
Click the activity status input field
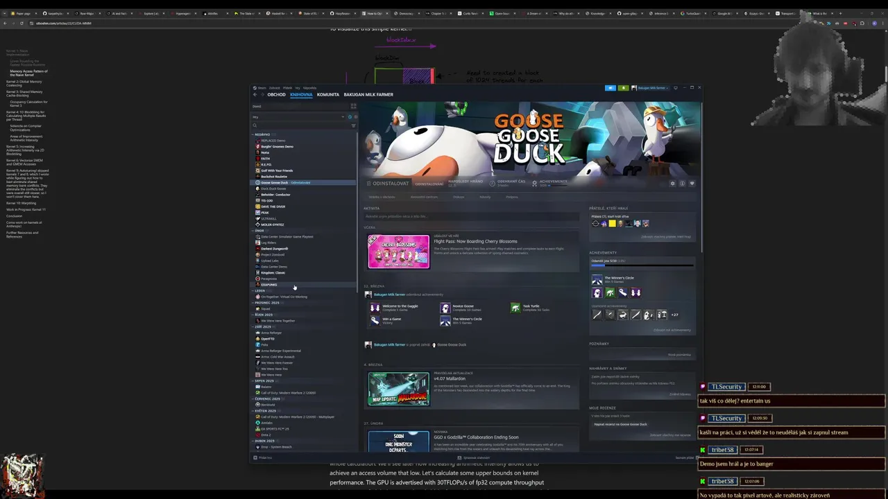point(471,216)
